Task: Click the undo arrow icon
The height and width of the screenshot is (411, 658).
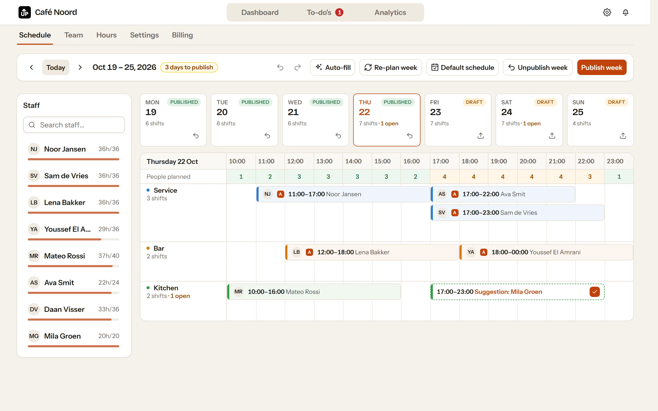Action: click(x=280, y=67)
